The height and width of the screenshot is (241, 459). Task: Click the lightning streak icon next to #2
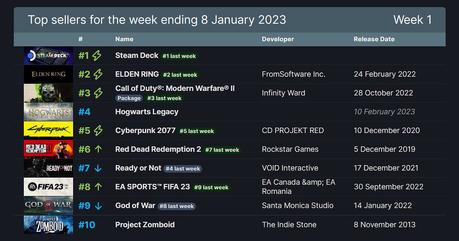[98, 74]
